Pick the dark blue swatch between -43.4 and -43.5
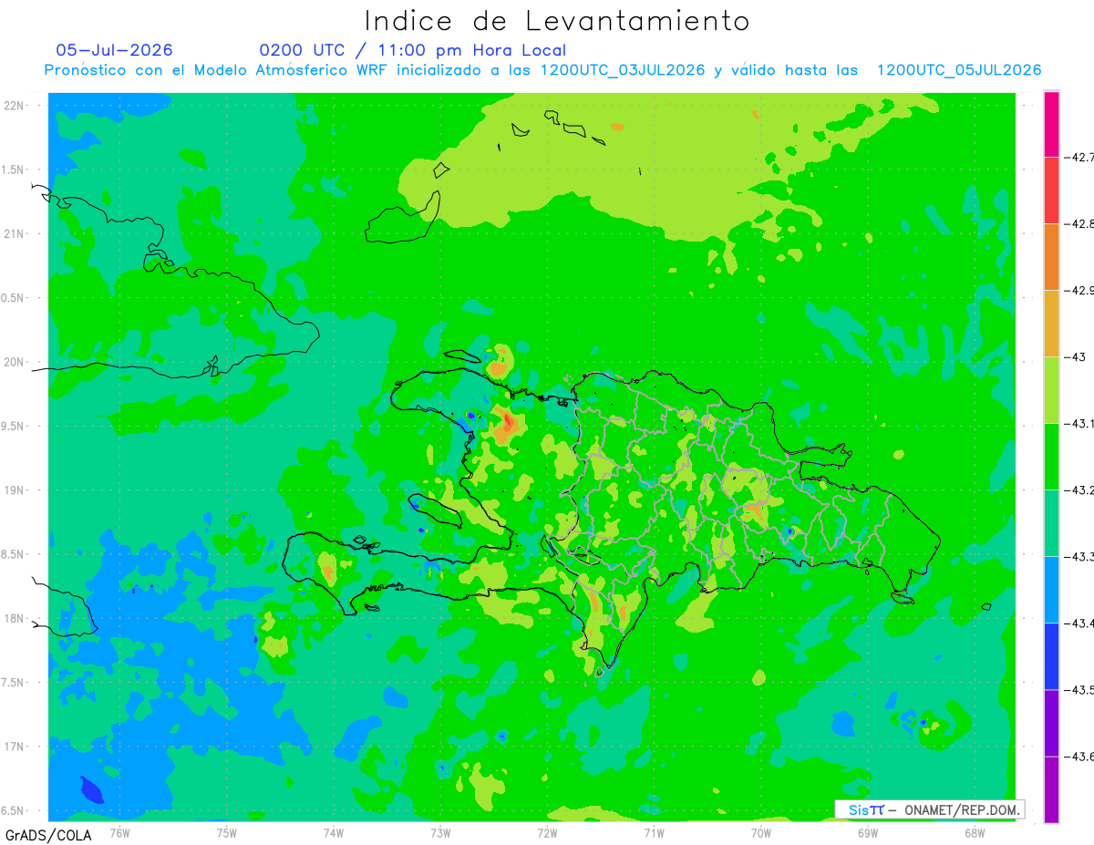 tap(1051, 656)
